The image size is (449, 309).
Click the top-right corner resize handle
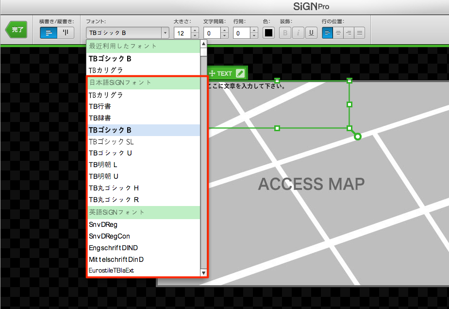pyautogui.click(x=349, y=81)
